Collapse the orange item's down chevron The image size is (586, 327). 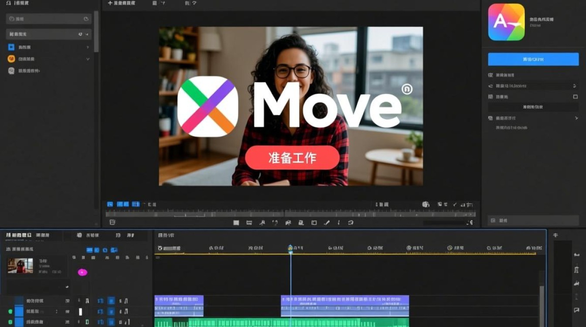pos(88,59)
